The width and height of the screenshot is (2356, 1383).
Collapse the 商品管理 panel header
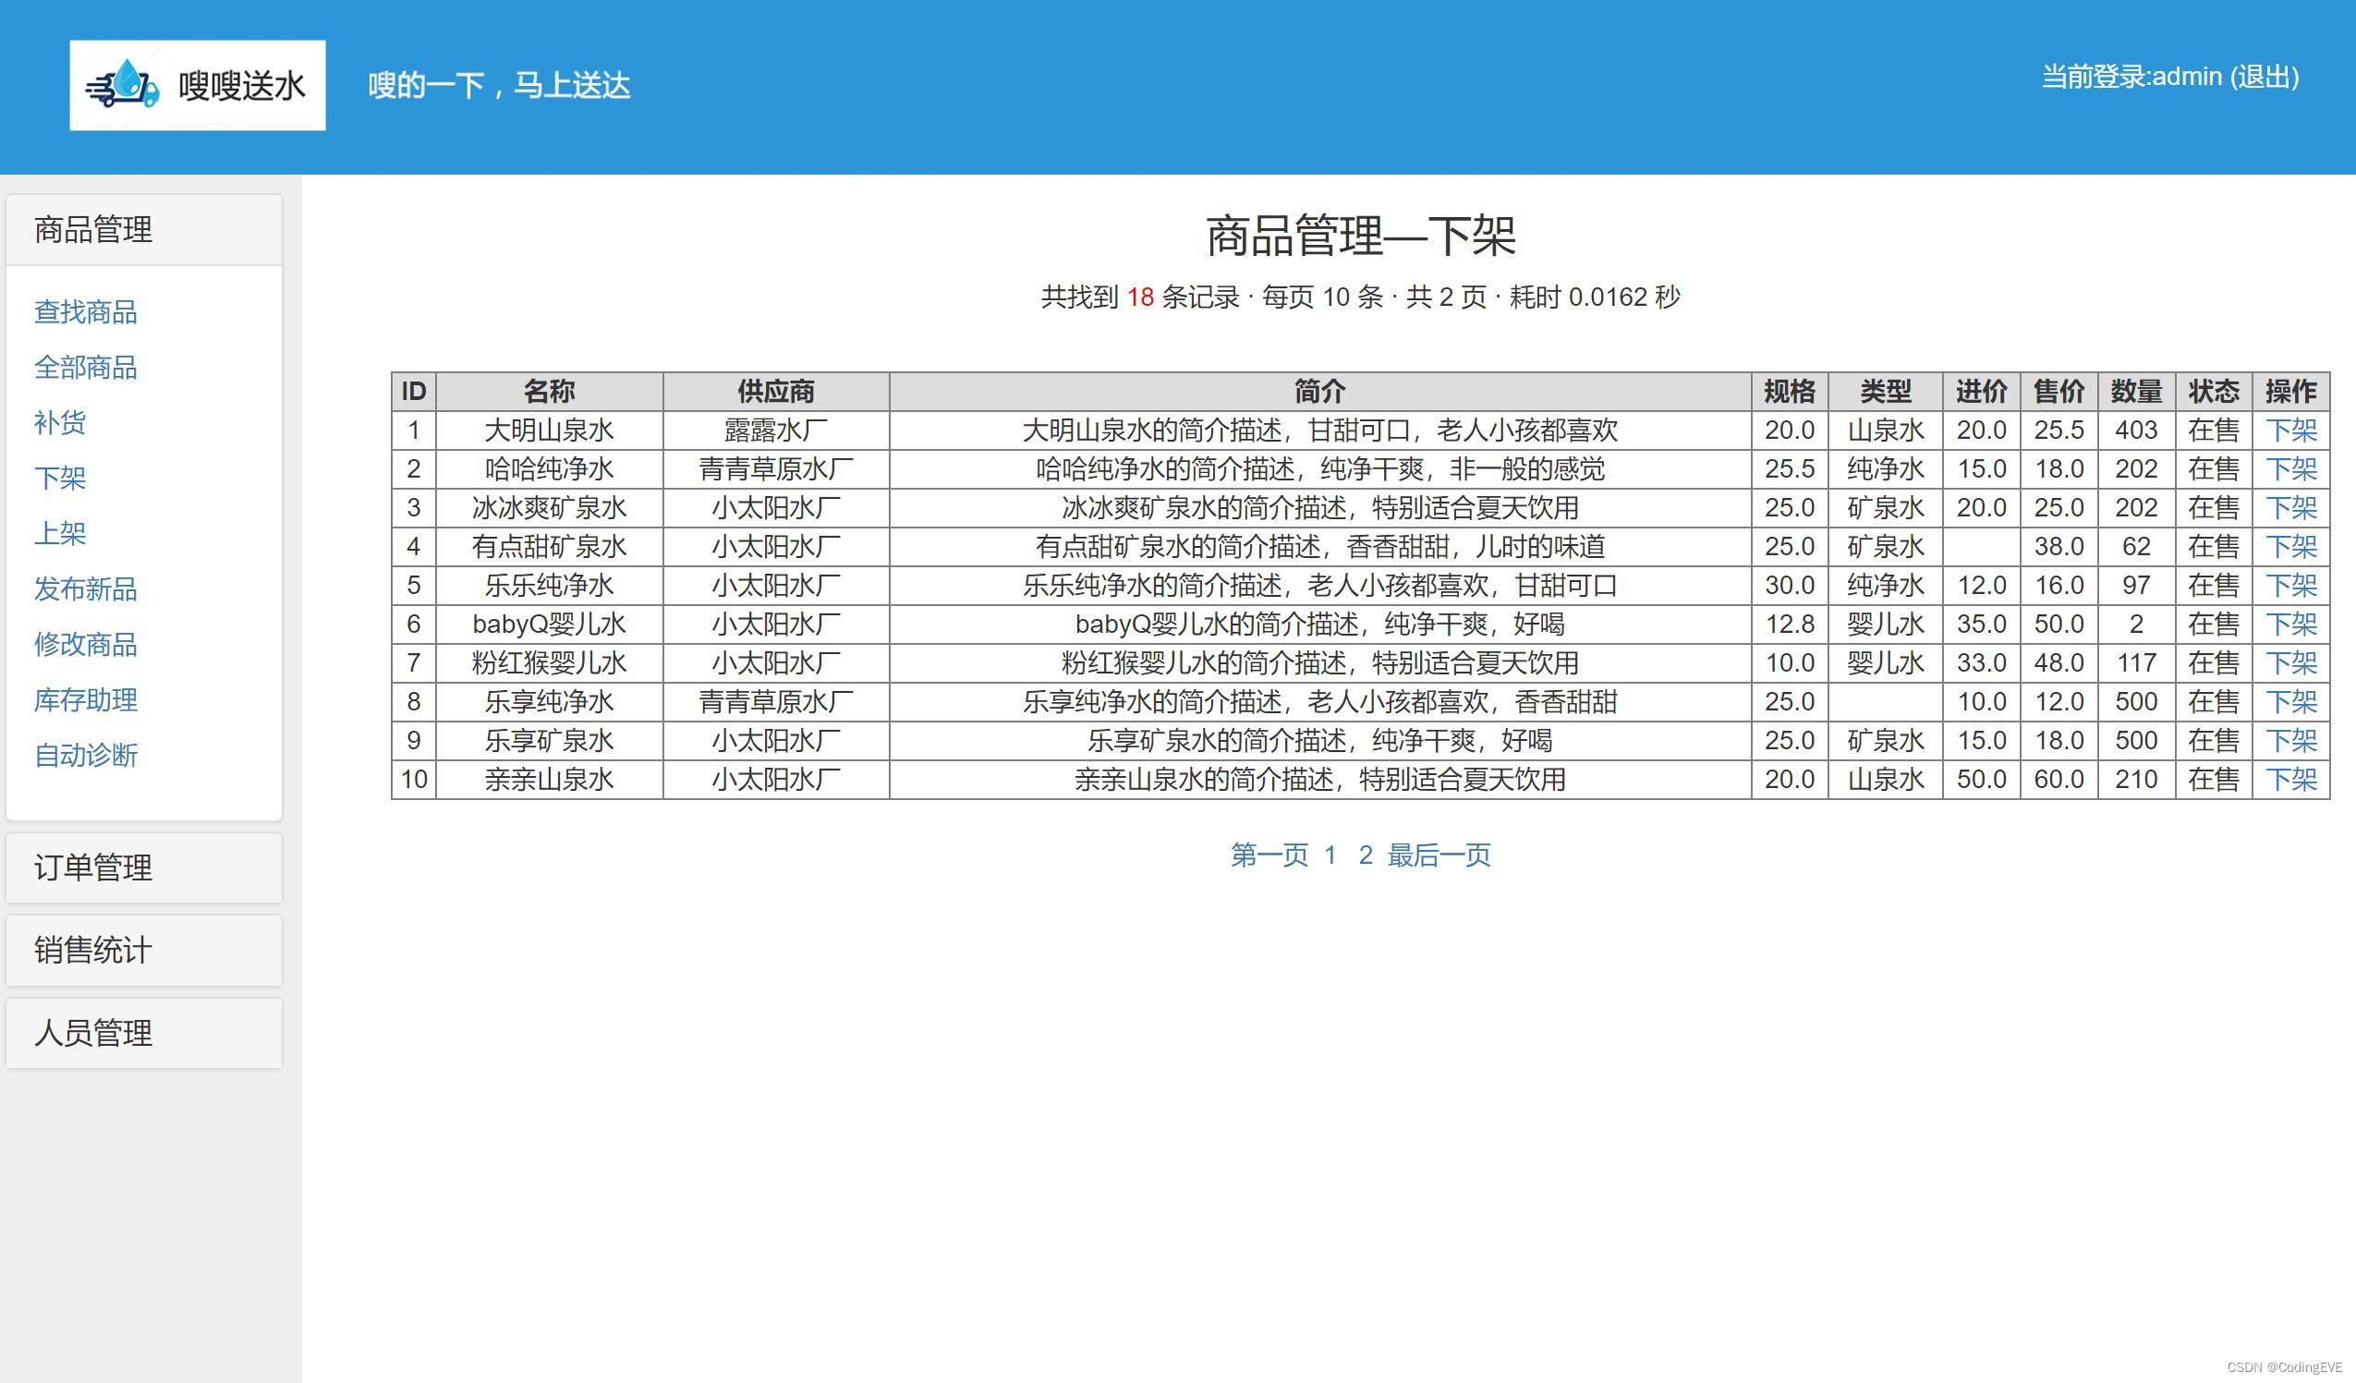click(92, 230)
